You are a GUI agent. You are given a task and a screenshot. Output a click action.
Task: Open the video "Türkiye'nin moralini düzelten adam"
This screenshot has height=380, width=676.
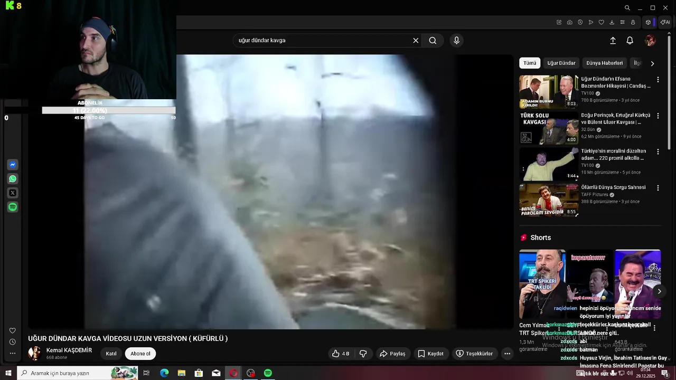pos(614,155)
